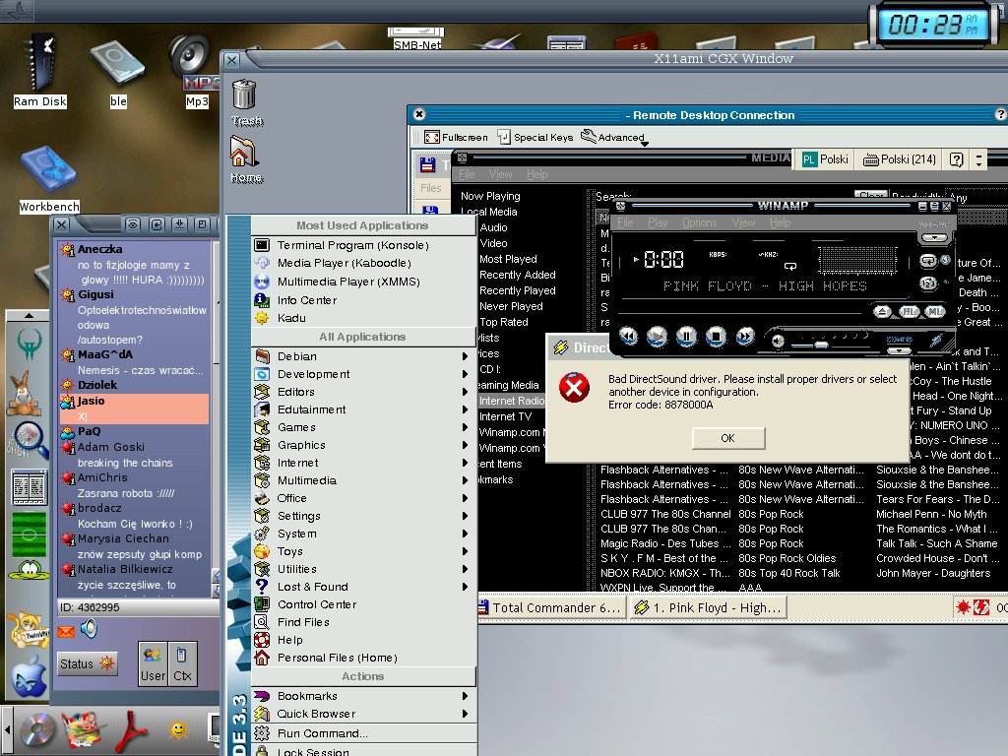
Task: Expand the Debian submenu
Action: (x=363, y=356)
